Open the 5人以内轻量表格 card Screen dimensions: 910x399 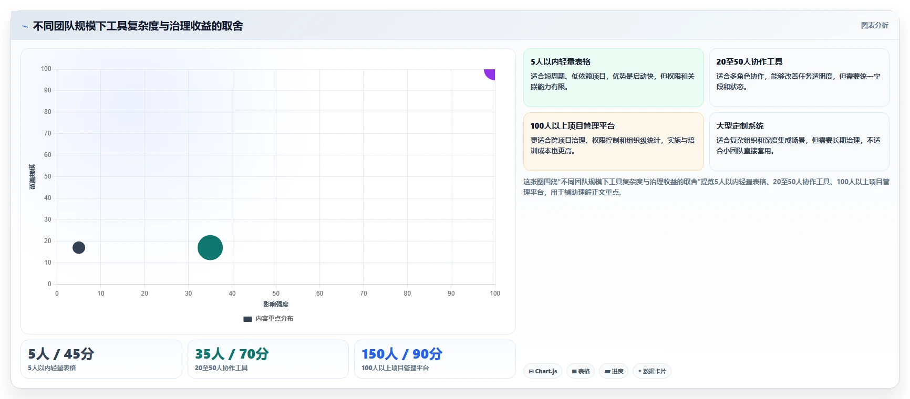tap(614, 78)
